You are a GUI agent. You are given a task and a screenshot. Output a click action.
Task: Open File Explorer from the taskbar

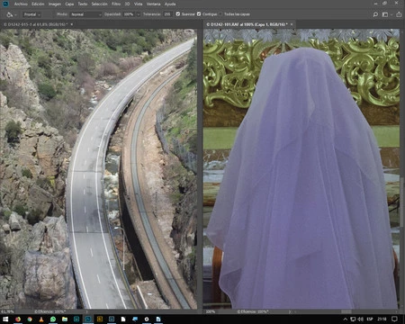click(65, 319)
